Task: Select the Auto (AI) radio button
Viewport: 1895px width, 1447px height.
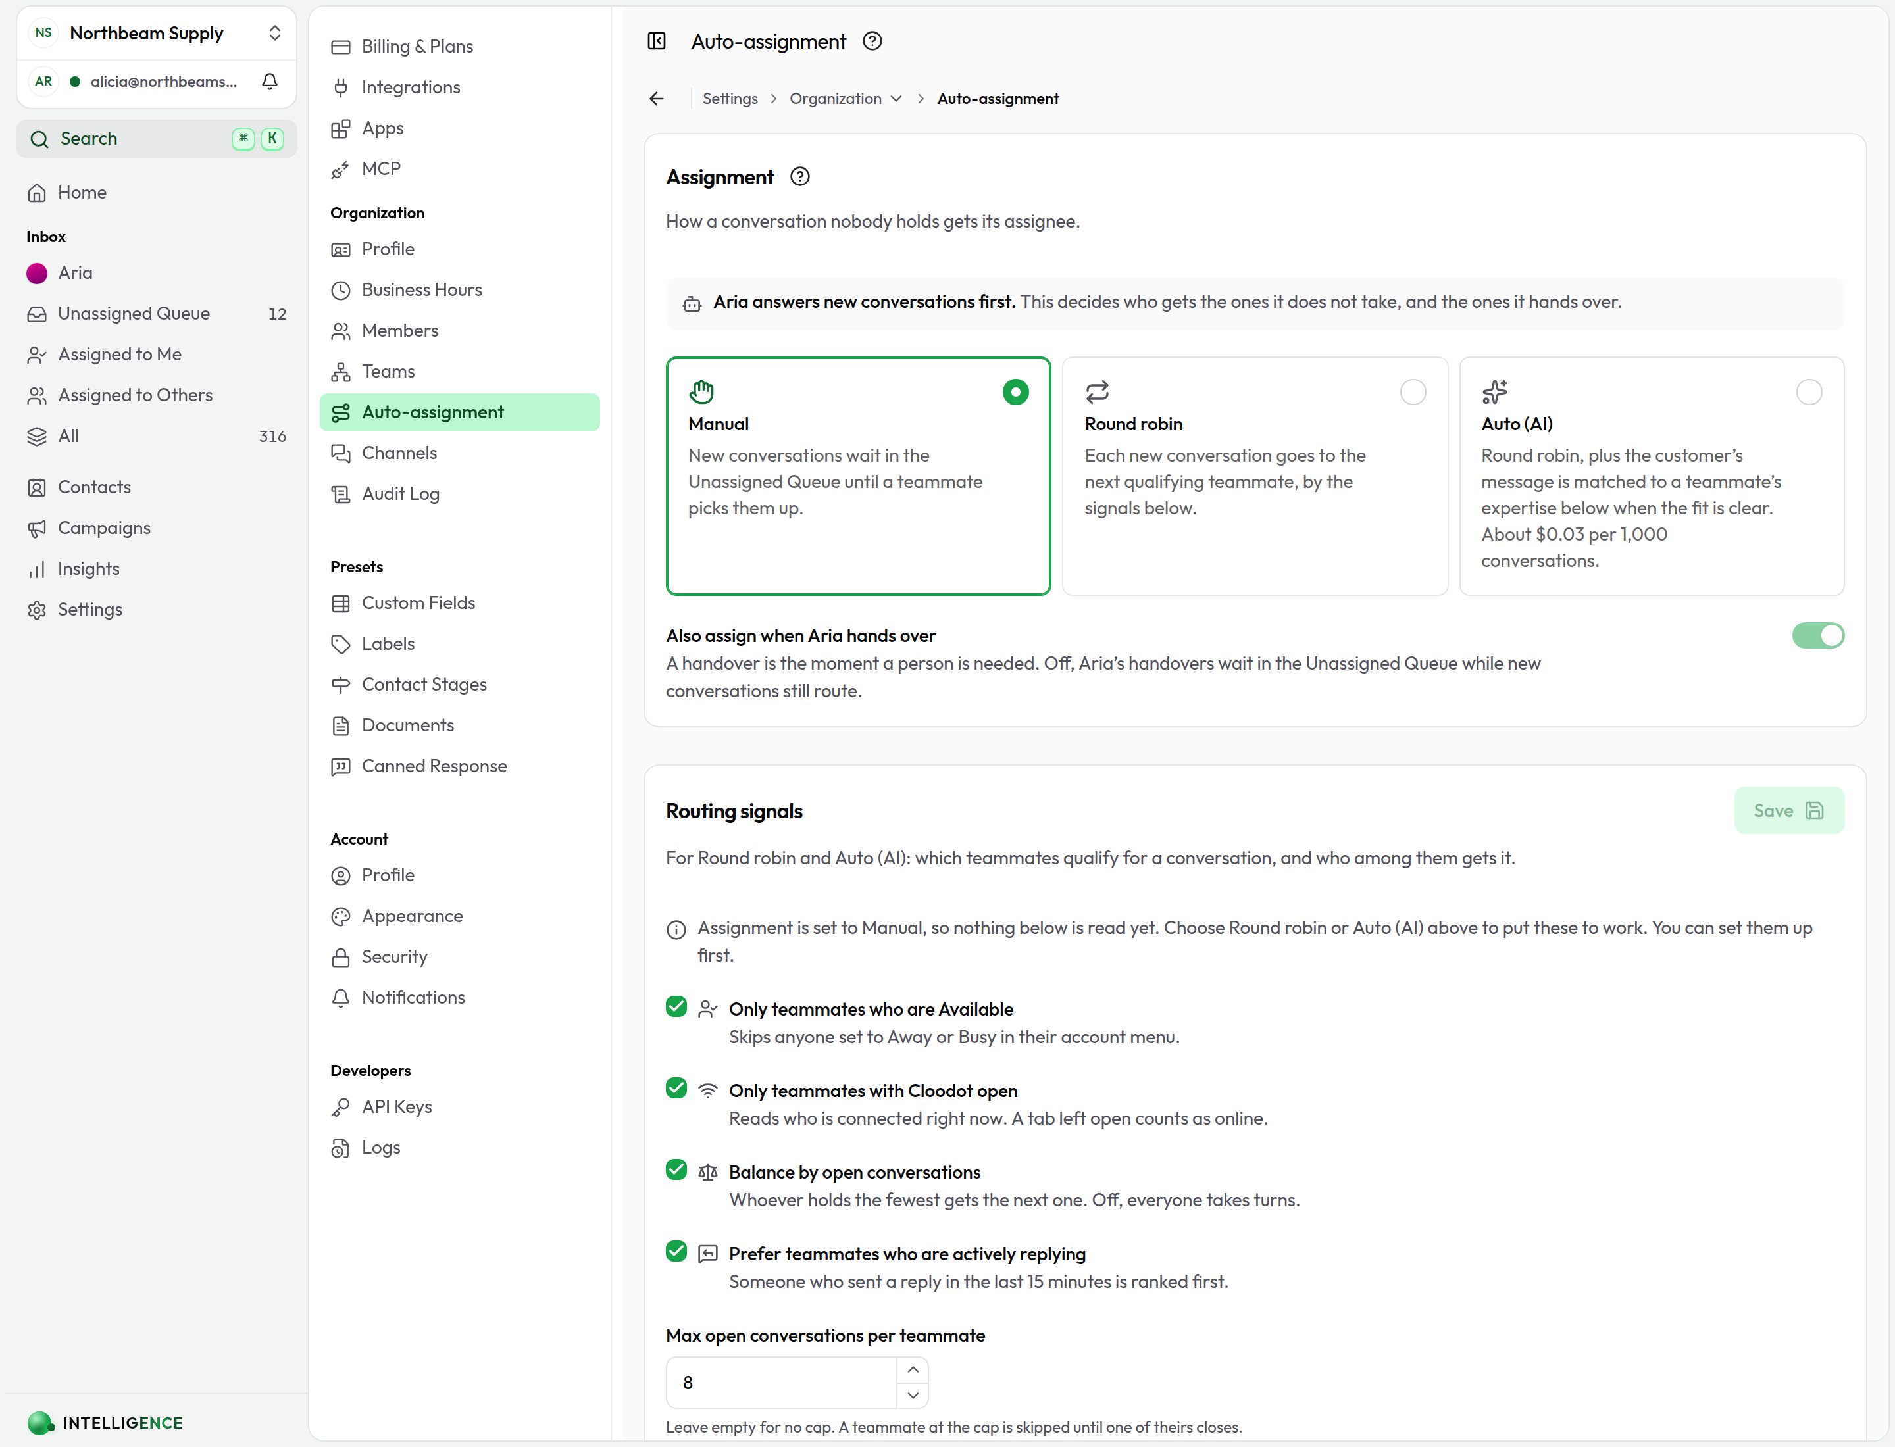Action: pyautogui.click(x=1809, y=392)
